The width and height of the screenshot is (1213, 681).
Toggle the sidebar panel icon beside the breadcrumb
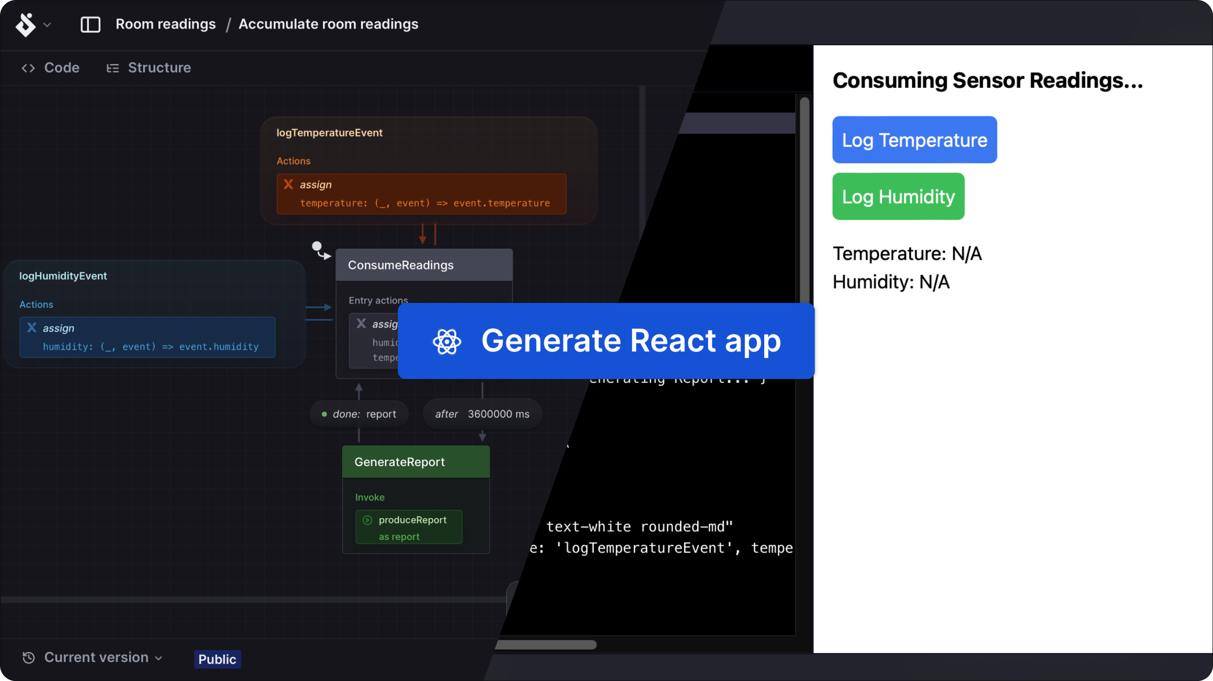point(90,24)
